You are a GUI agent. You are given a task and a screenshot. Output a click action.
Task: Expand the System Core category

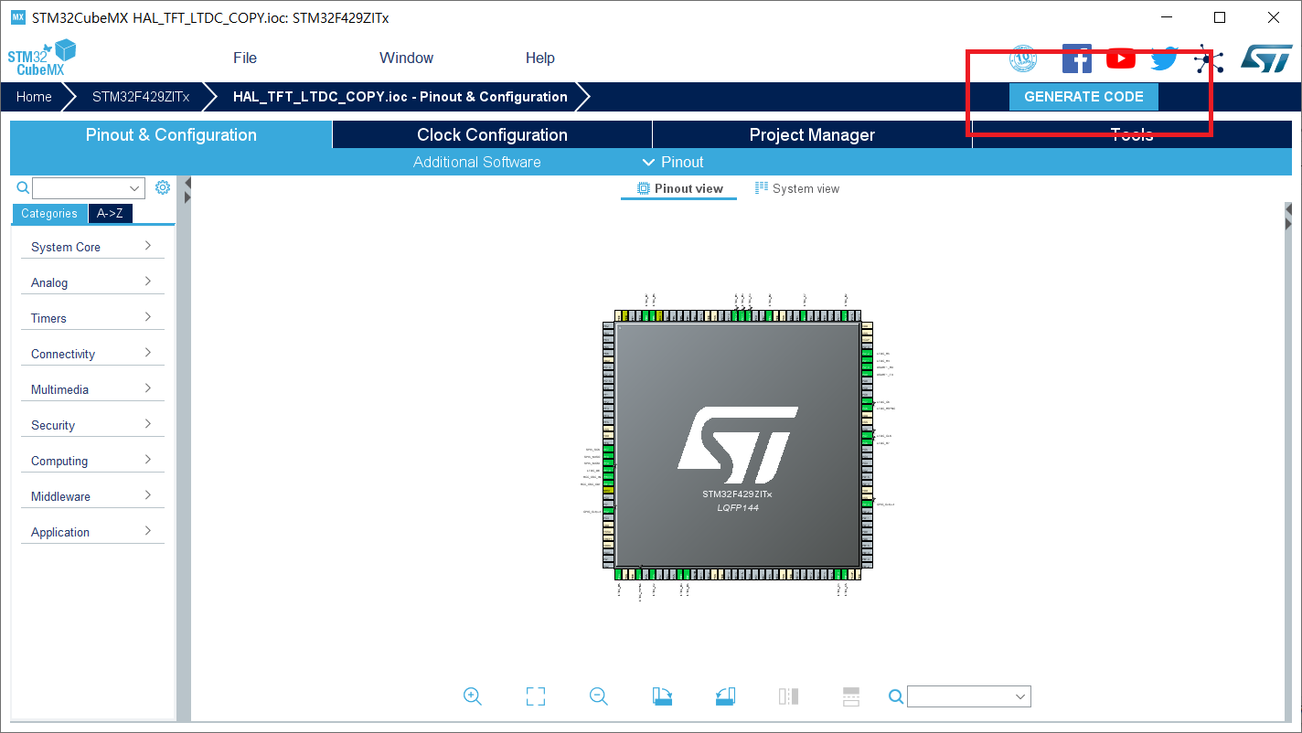tap(92, 247)
